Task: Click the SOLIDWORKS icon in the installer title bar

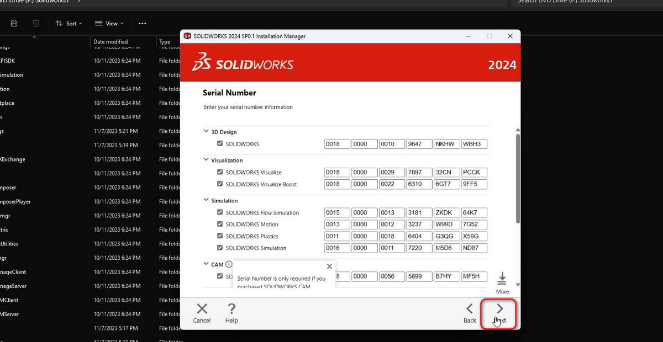Action: tap(187, 36)
